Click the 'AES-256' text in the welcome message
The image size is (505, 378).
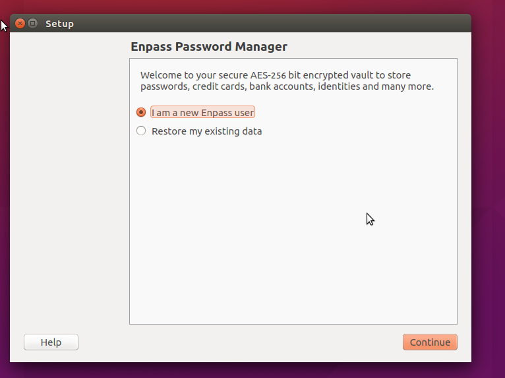pyautogui.click(x=268, y=75)
